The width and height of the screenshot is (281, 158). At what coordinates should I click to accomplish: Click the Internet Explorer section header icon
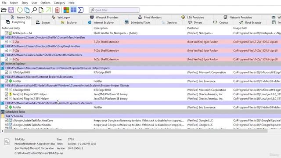click(3, 64)
